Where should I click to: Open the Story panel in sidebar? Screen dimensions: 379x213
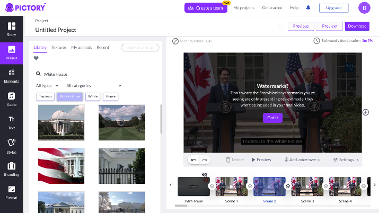(11, 29)
